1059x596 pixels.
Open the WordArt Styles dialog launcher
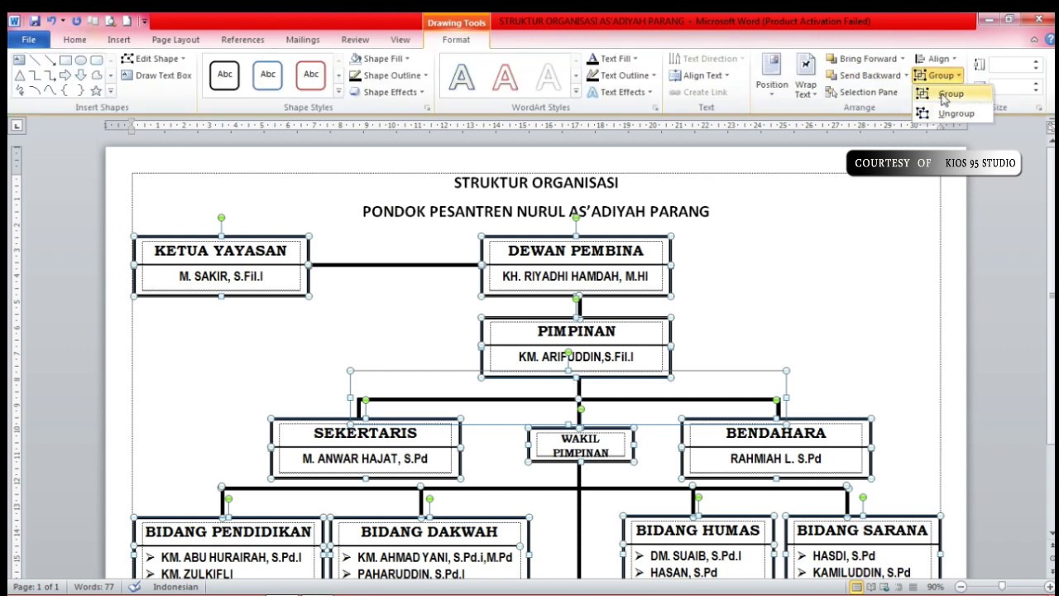click(x=655, y=108)
